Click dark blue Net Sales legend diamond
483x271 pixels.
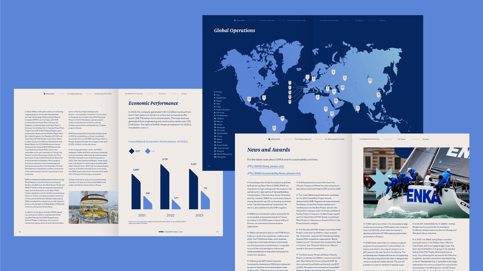tap(132, 151)
